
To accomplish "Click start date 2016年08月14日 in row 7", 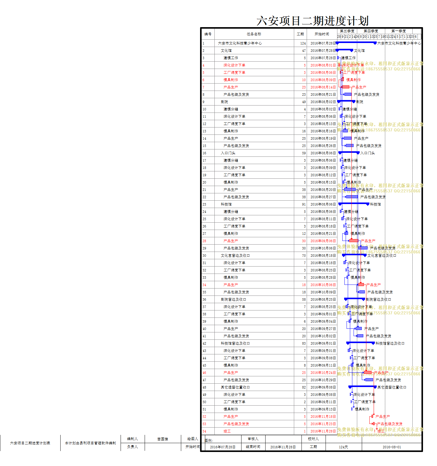I will pos(323,87).
